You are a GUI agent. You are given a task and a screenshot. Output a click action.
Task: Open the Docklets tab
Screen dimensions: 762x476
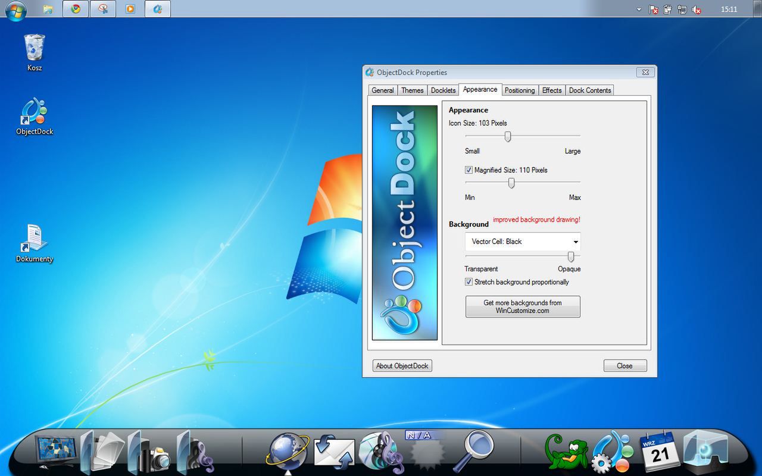tap(443, 90)
